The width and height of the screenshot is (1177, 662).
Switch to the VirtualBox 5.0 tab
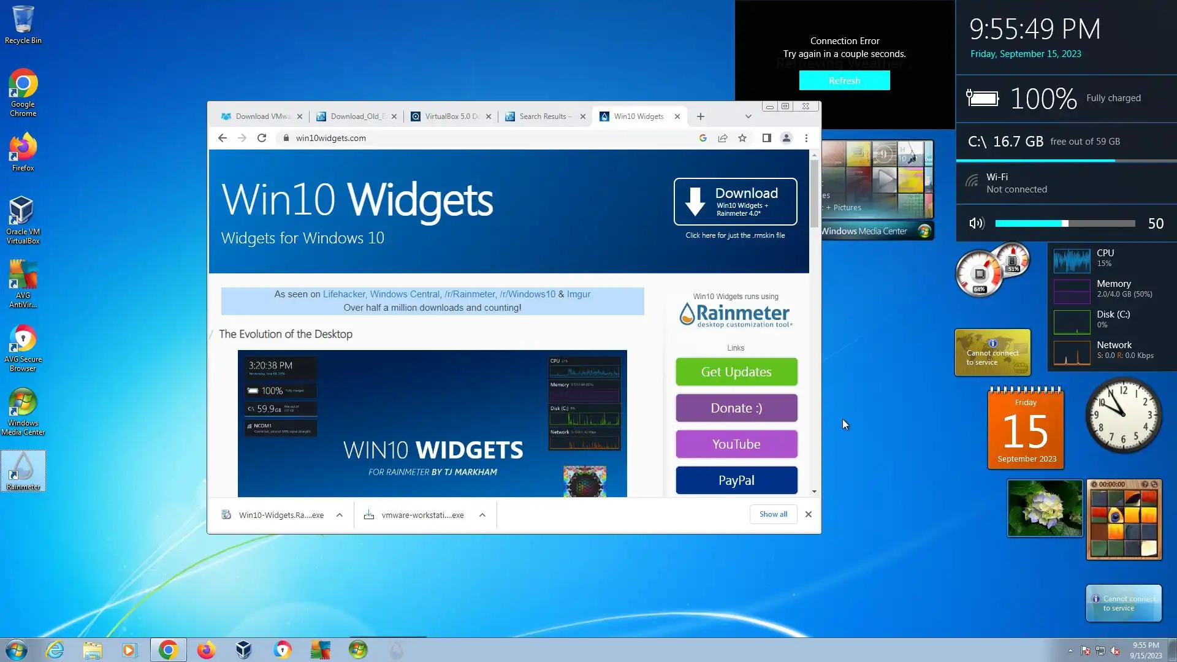pyautogui.click(x=451, y=116)
